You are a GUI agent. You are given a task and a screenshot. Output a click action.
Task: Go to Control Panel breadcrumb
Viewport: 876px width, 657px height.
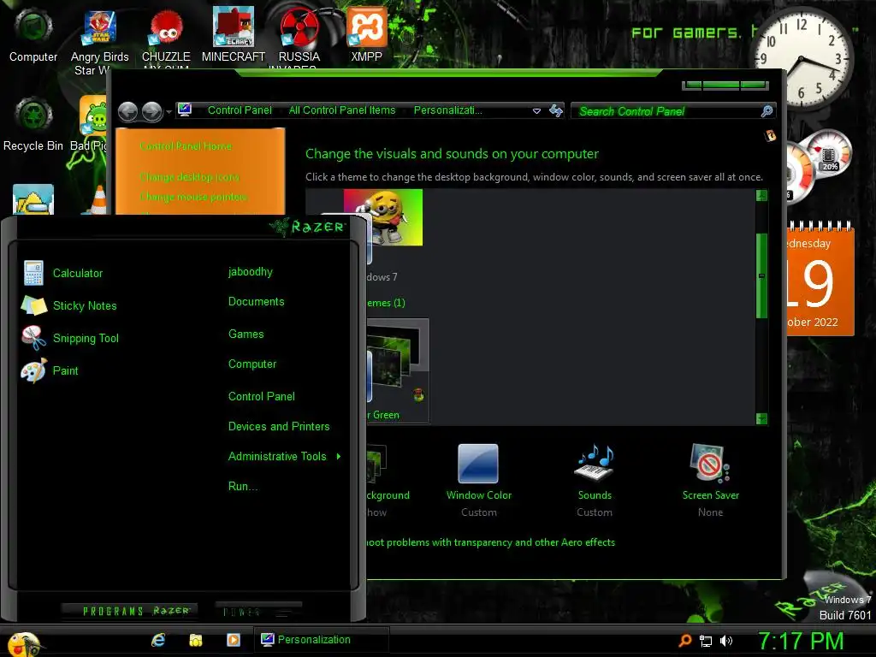point(240,110)
